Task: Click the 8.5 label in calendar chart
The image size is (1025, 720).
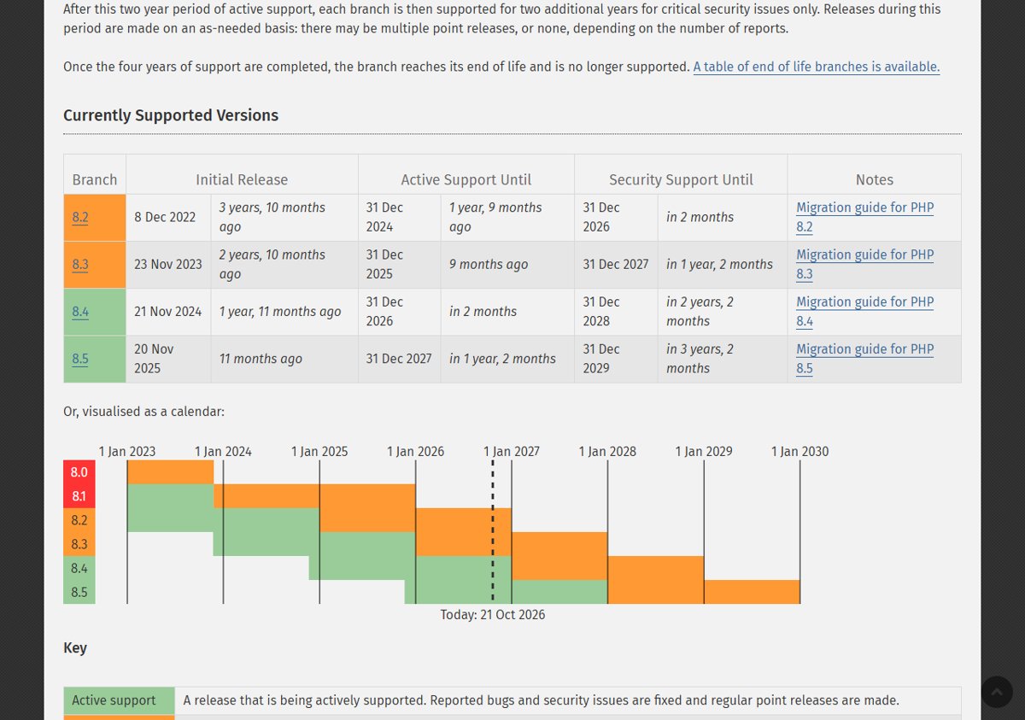Action: (x=79, y=592)
